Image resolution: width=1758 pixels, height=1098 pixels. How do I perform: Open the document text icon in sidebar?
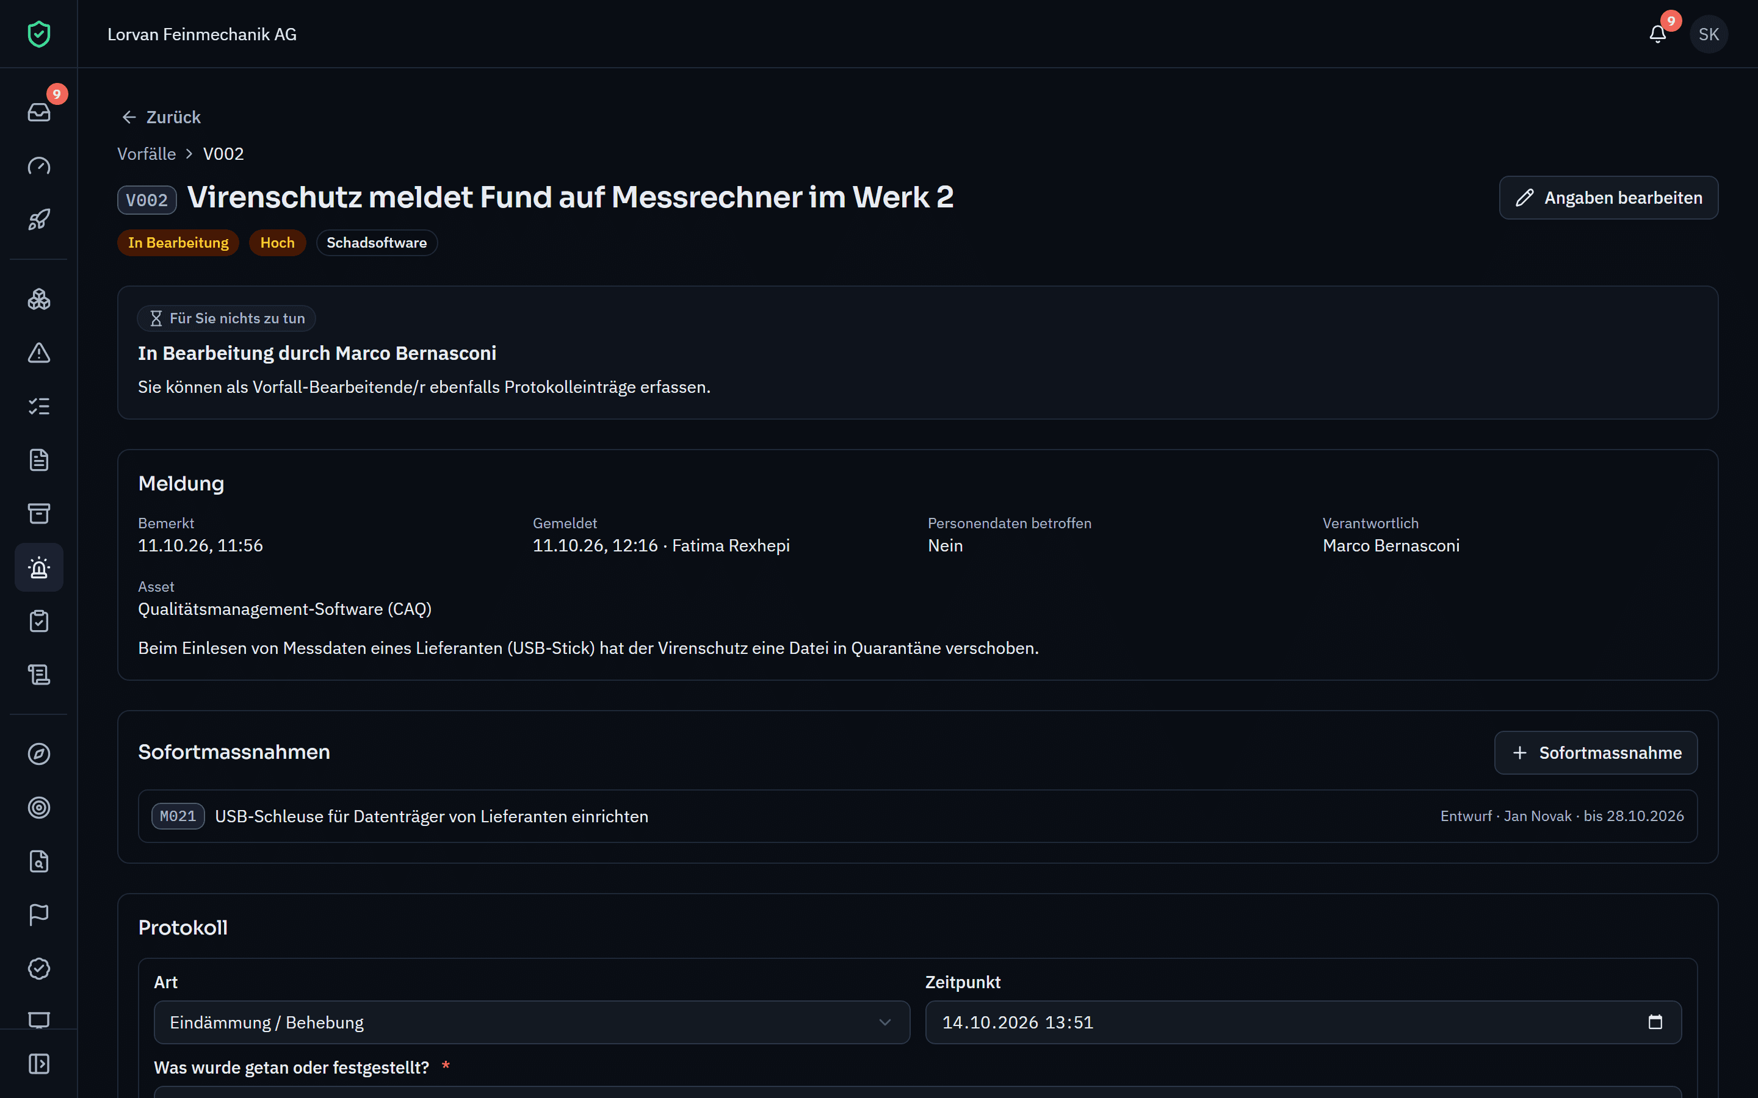point(38,460)
